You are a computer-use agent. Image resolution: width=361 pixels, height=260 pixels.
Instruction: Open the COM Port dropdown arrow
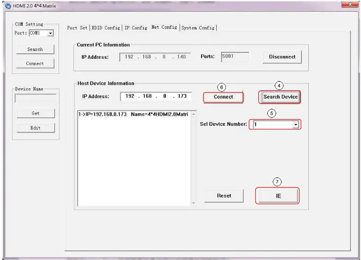tap(50, 33)
